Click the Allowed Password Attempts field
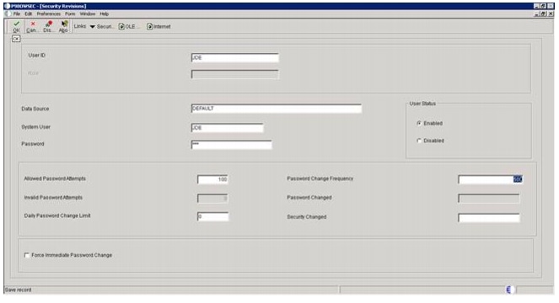The width and height of the screenshot is (559, 303). tap(212, 179)
